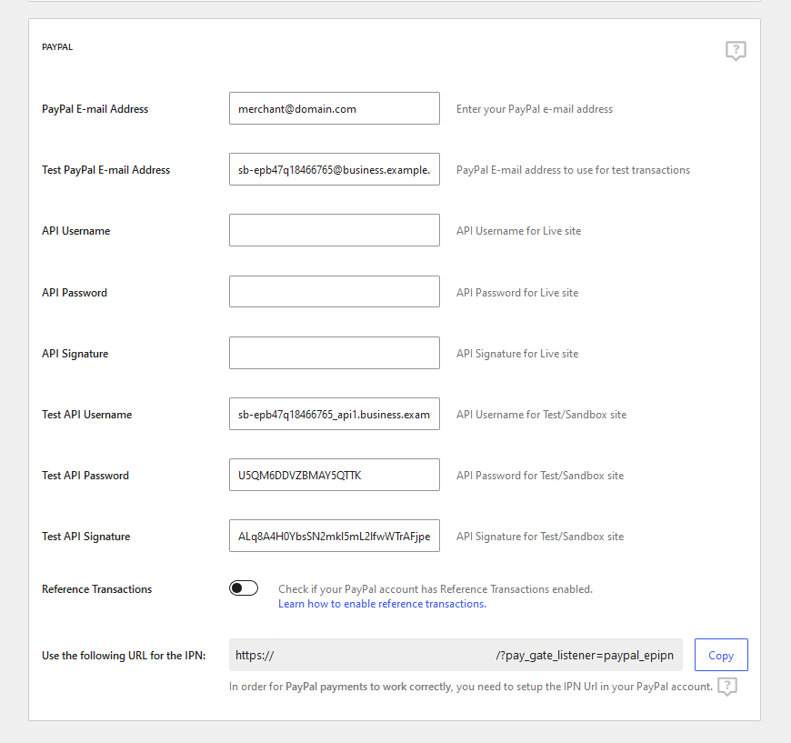Click the 'Reference Transactions' label

pyautogui.click(x=97, y=589)
